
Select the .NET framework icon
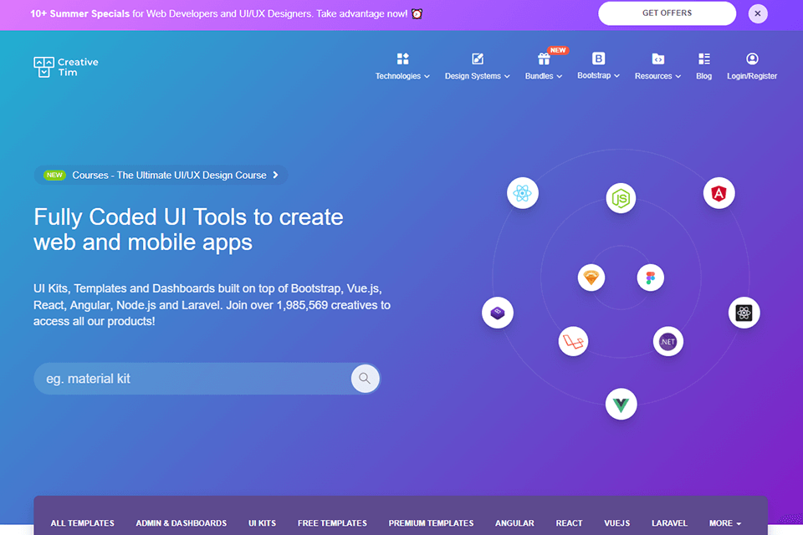(668, 341)
